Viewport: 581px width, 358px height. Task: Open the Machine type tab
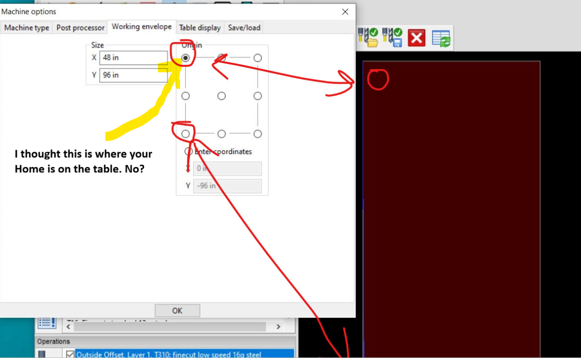(27, 28)
